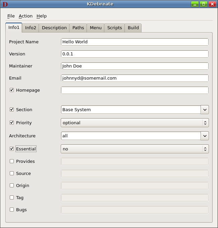The width and height of the screenshot is (218, 228).
Task: Enable the Source checkbox
Action: (x=12, y=173)
